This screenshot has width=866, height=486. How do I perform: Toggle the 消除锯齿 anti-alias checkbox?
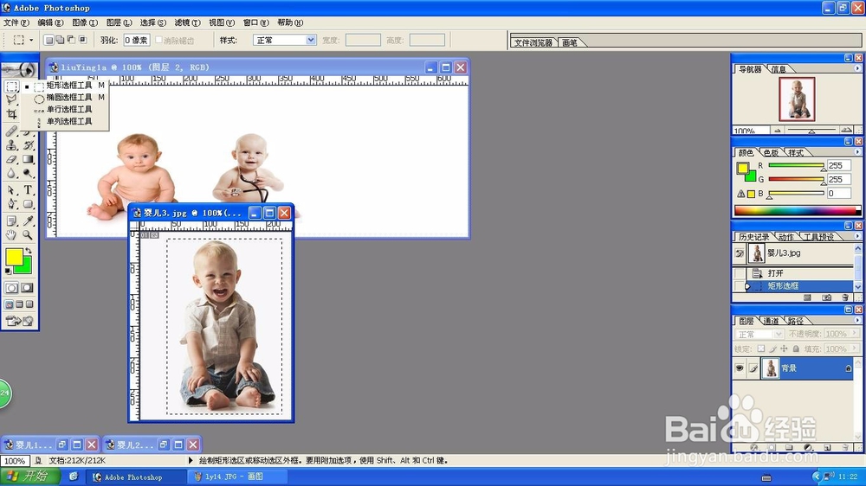(159, 40)
